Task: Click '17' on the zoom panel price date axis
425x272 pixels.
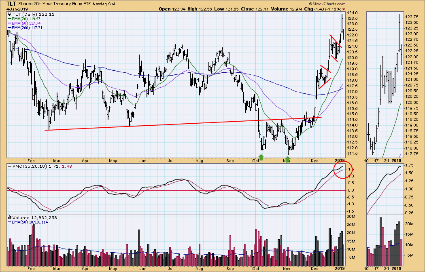Action: coord(376,161)
